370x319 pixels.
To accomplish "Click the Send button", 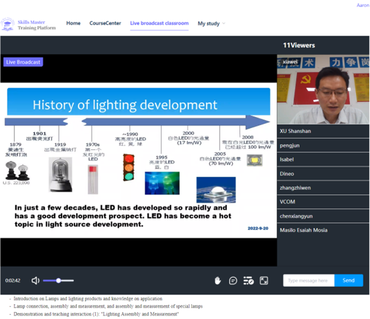I will point(348,280).
